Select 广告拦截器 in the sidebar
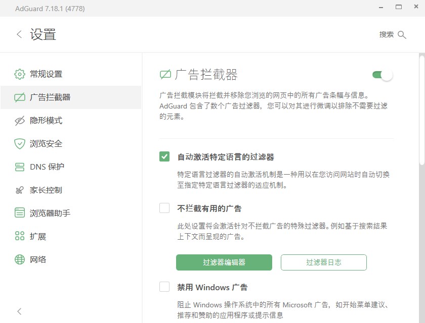 click(71, 97)
